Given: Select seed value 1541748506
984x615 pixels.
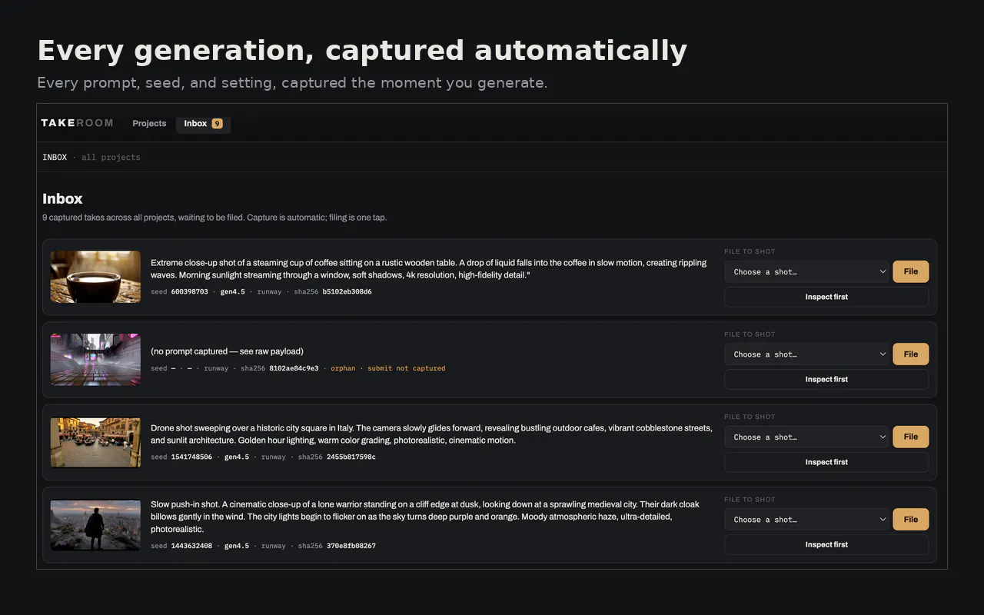Looking at the screenshot, I should (x=191, y=457).
